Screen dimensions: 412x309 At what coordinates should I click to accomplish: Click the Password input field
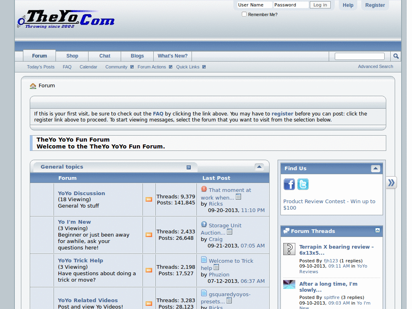(x=290, y=5)
